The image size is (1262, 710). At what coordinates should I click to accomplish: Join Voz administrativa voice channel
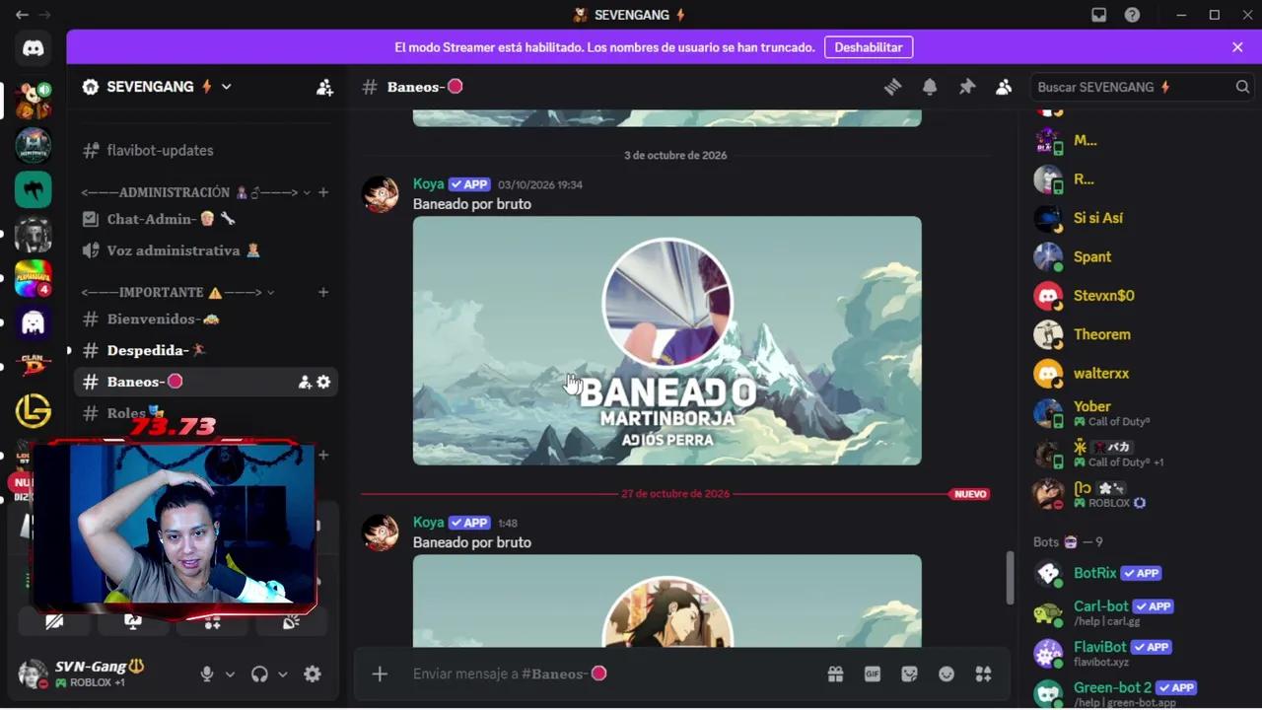click(x=205, y=250)
